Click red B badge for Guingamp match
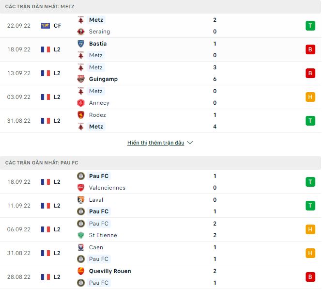The image size is (325, 291). point(310,73)
